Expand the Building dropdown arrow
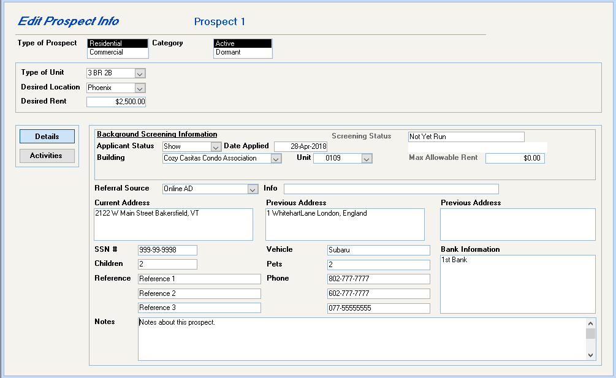Image resolution: width=616 pixels, height=378 pixels. click(276, 159)
